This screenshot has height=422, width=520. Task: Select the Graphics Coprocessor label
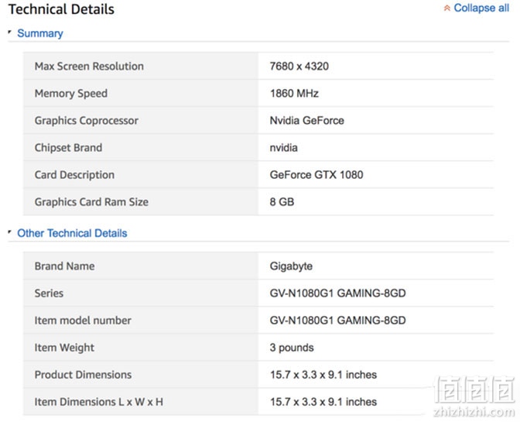[86, 121]
